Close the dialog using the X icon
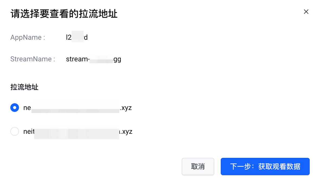Image resolution: width=320 pixels, height=180 pixels. (306, 12)
